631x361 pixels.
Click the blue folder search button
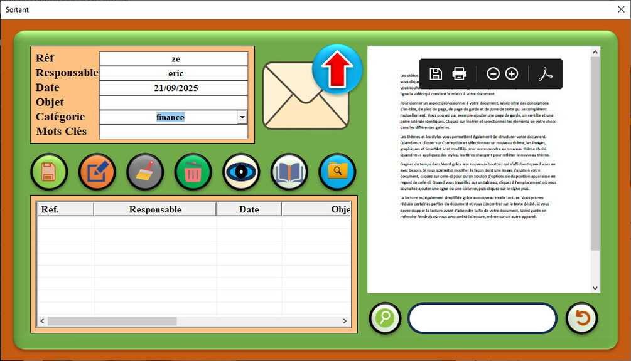337,172
